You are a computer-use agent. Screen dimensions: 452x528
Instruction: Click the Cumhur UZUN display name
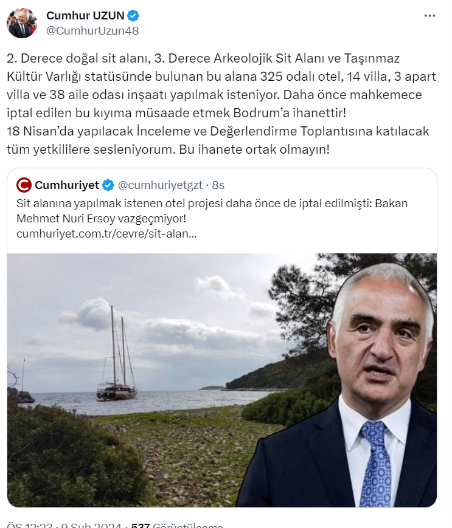[x=85, y=15]
